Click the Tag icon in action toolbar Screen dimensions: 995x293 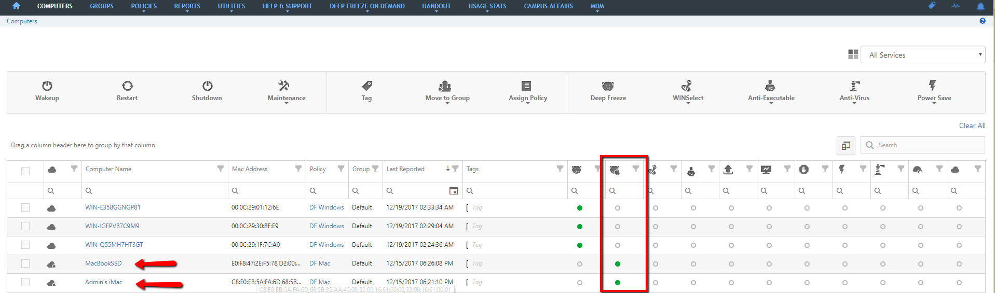(x=367, y=86)
